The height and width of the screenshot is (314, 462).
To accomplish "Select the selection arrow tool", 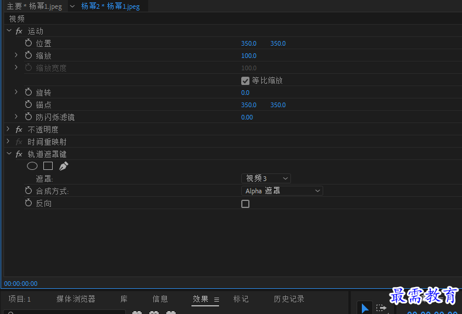I will click(x=365, y=308).
